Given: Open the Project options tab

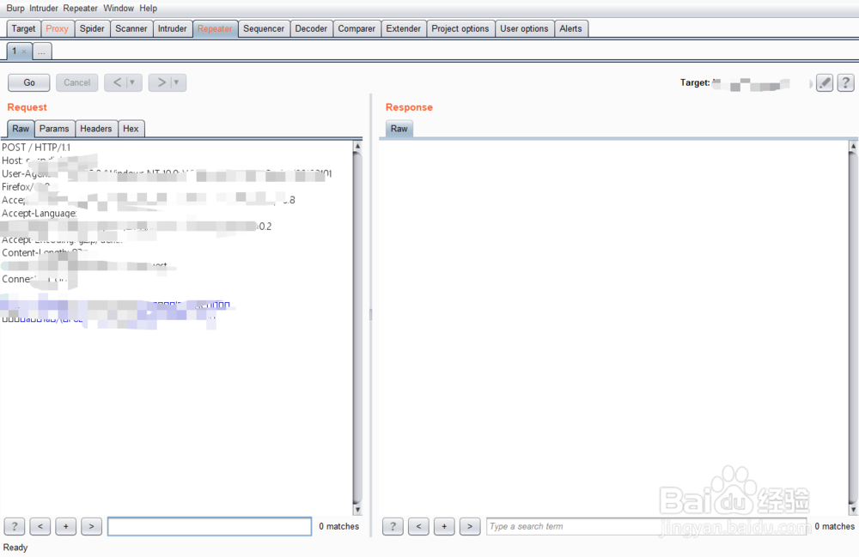Looking at the screenshot, I should pyautogui.click(x=460, y=28).
